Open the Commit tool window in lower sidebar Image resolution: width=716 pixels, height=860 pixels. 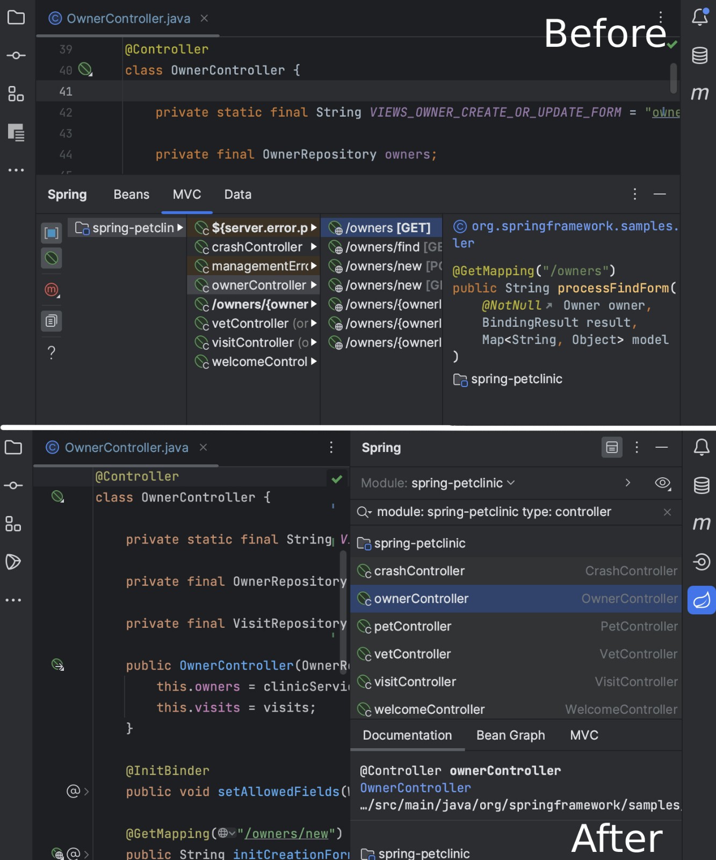[13, 485]
